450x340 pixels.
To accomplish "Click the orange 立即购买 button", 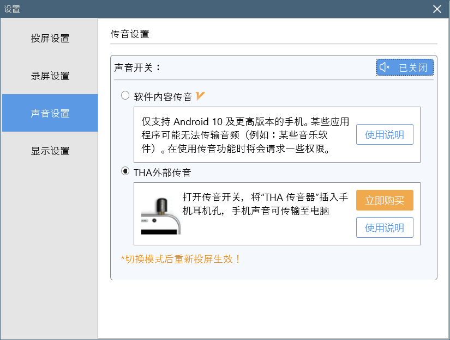I will (385, 200).
